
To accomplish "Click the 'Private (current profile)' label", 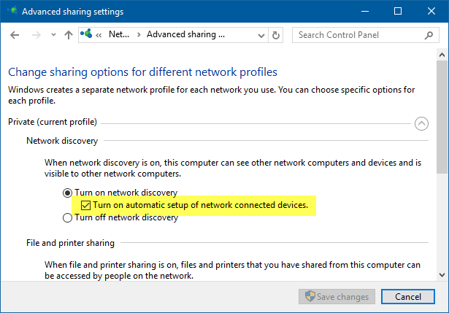I will (53, 122).
